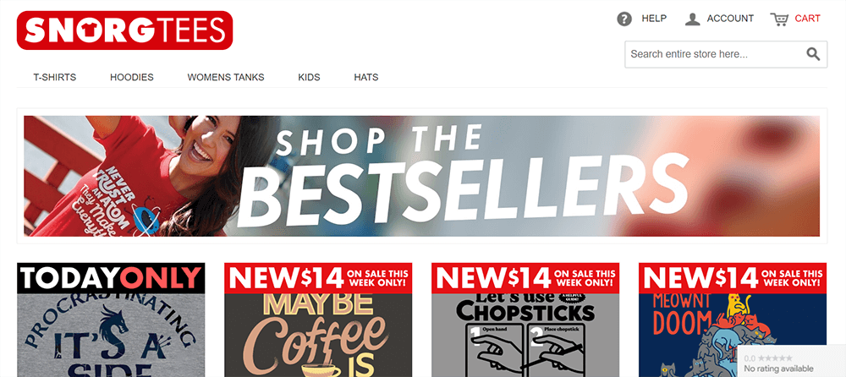Open the shopping cart icon

click(778, 19)
